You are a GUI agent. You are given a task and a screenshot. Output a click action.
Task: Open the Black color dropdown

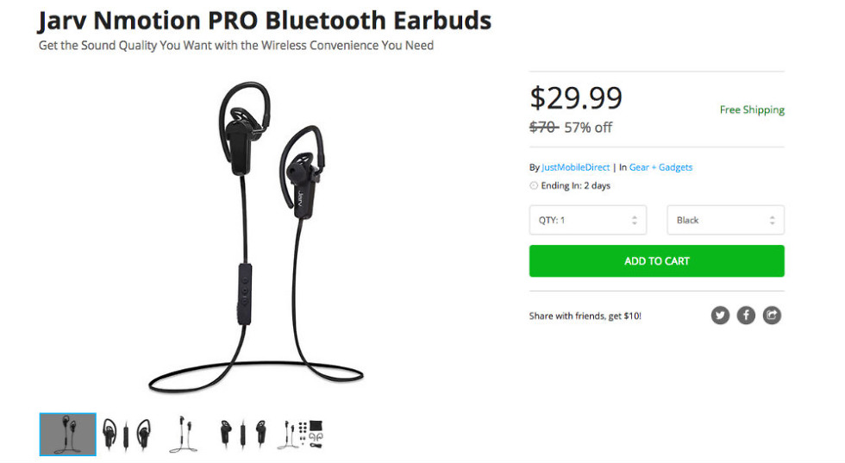725,220
